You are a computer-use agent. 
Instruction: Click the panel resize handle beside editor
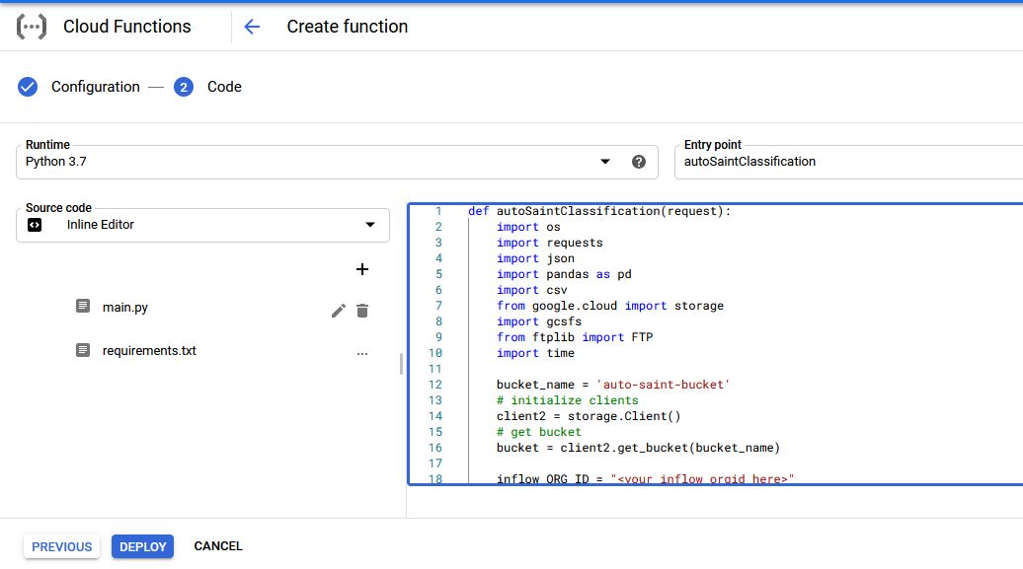point(401,364)
